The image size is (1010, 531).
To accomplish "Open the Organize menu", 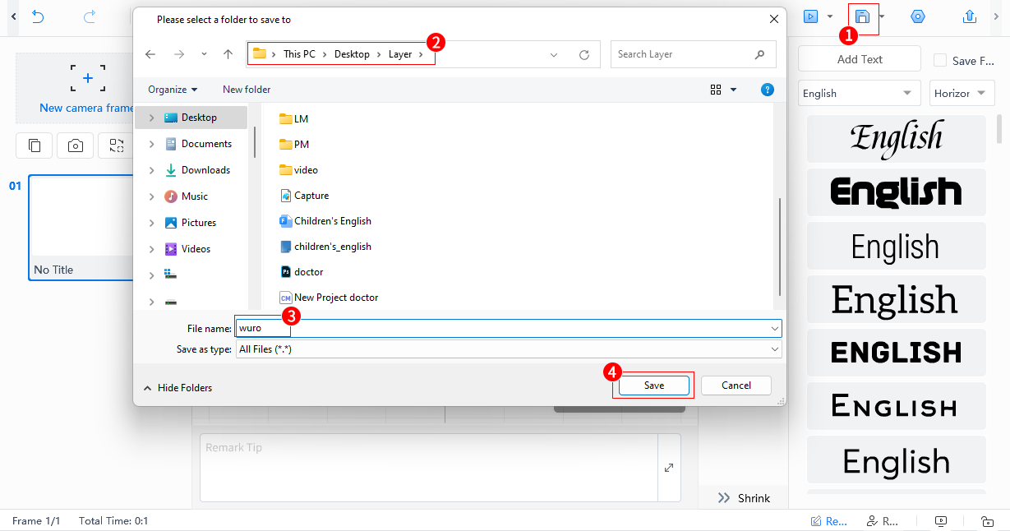I will coord(173,89).
